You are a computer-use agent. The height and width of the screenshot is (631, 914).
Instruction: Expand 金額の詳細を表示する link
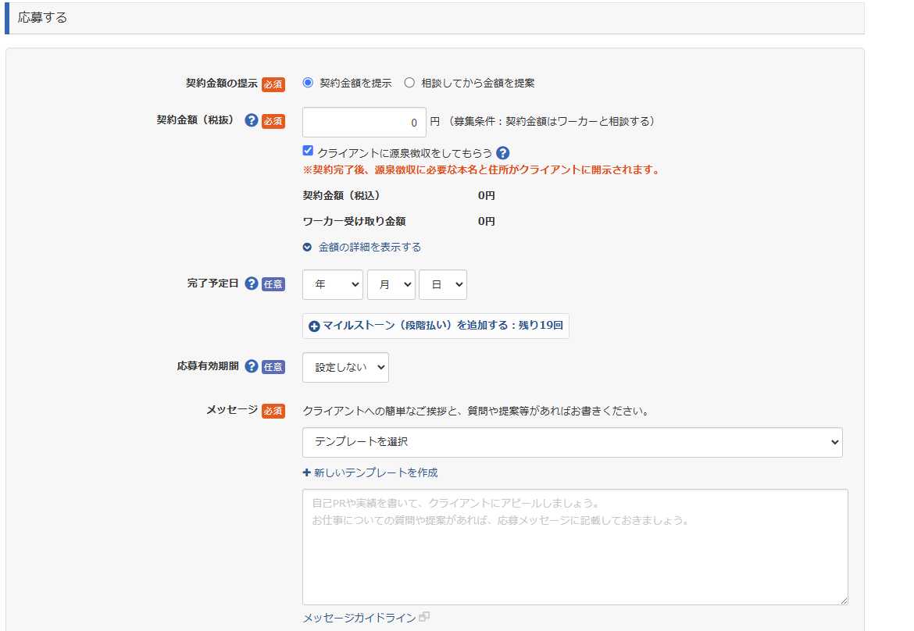[370, 247]
